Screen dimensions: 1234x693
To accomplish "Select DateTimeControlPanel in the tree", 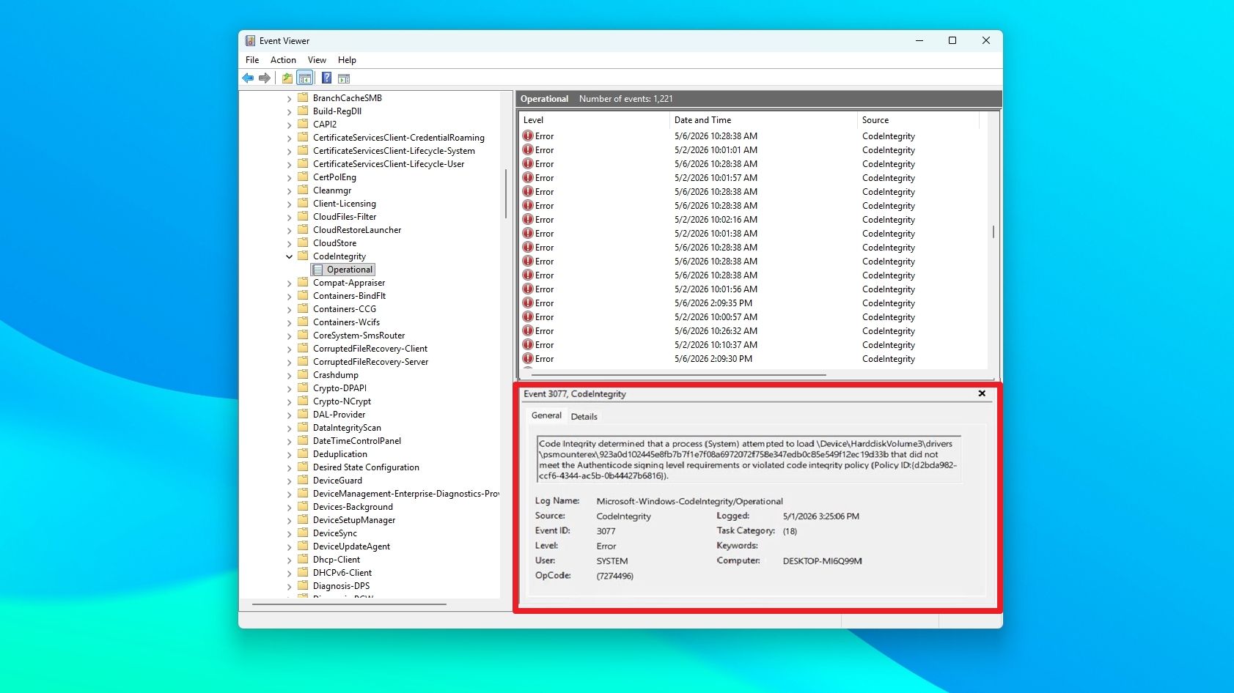I will 357,441.
